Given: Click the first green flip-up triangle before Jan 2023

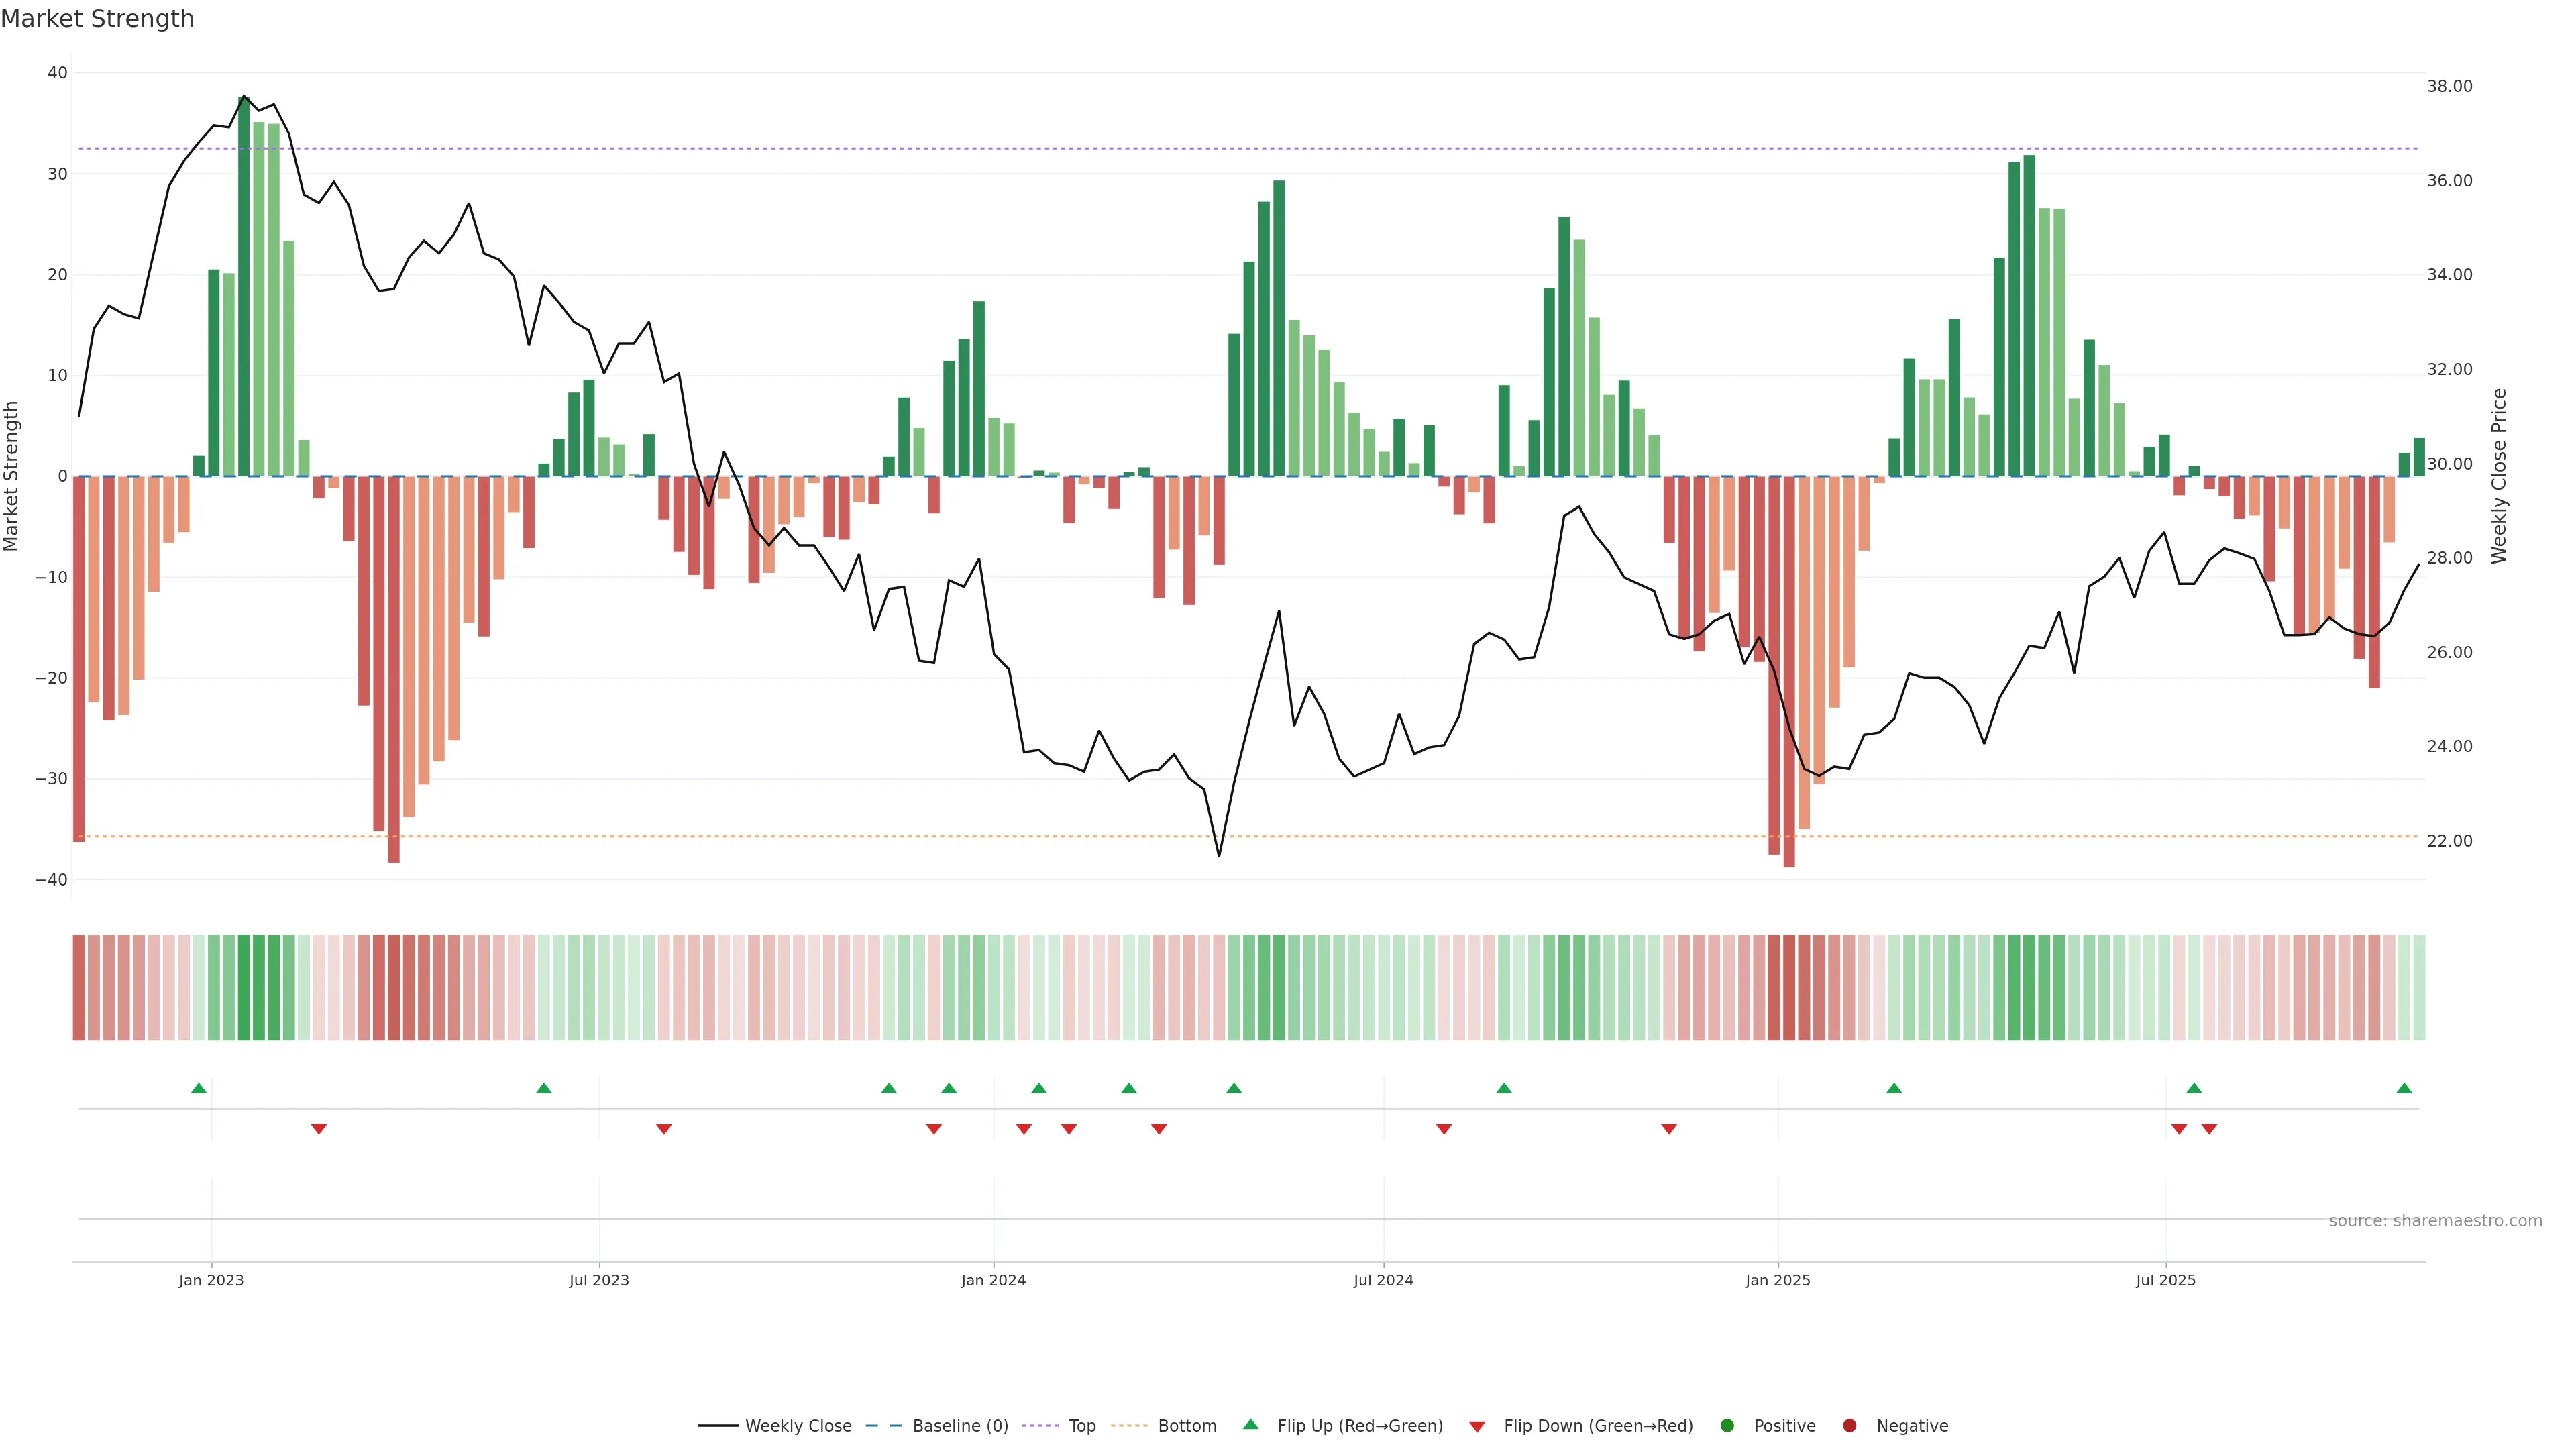Looking at the screenshot, I should pyautogui.click(x=199, y=1088).
